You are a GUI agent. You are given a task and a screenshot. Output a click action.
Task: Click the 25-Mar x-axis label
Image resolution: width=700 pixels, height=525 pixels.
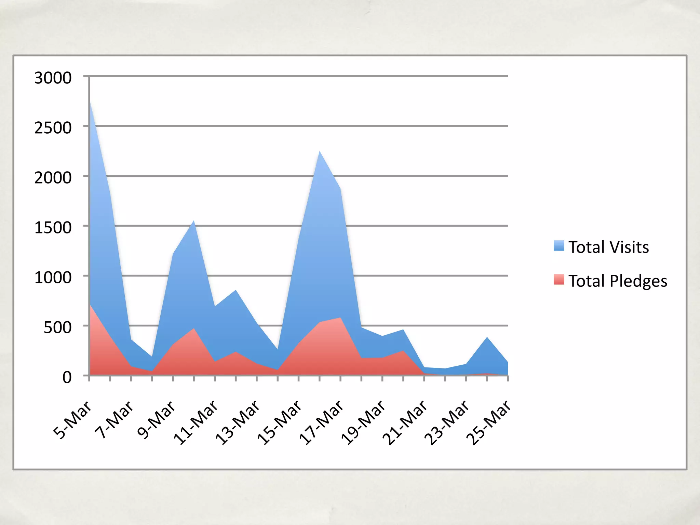point(489,422)
